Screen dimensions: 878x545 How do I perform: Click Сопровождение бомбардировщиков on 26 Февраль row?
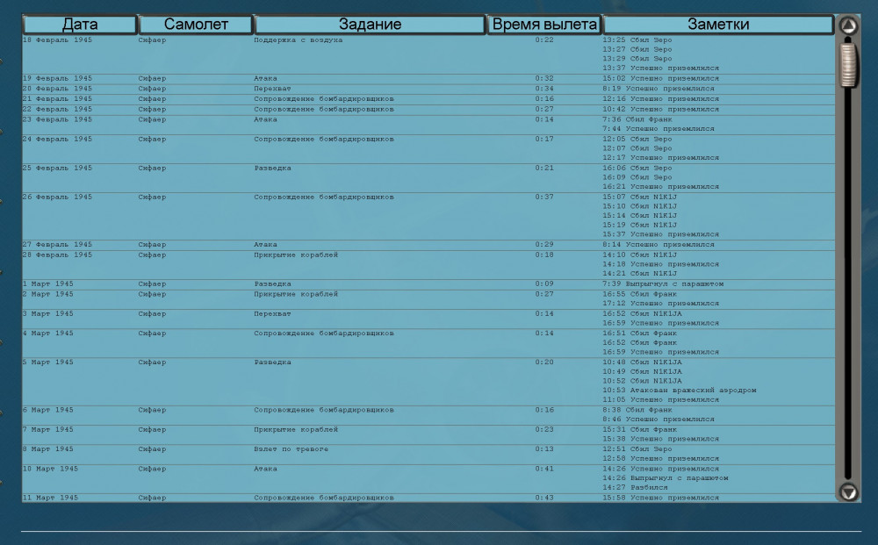[x=324, y=197]
